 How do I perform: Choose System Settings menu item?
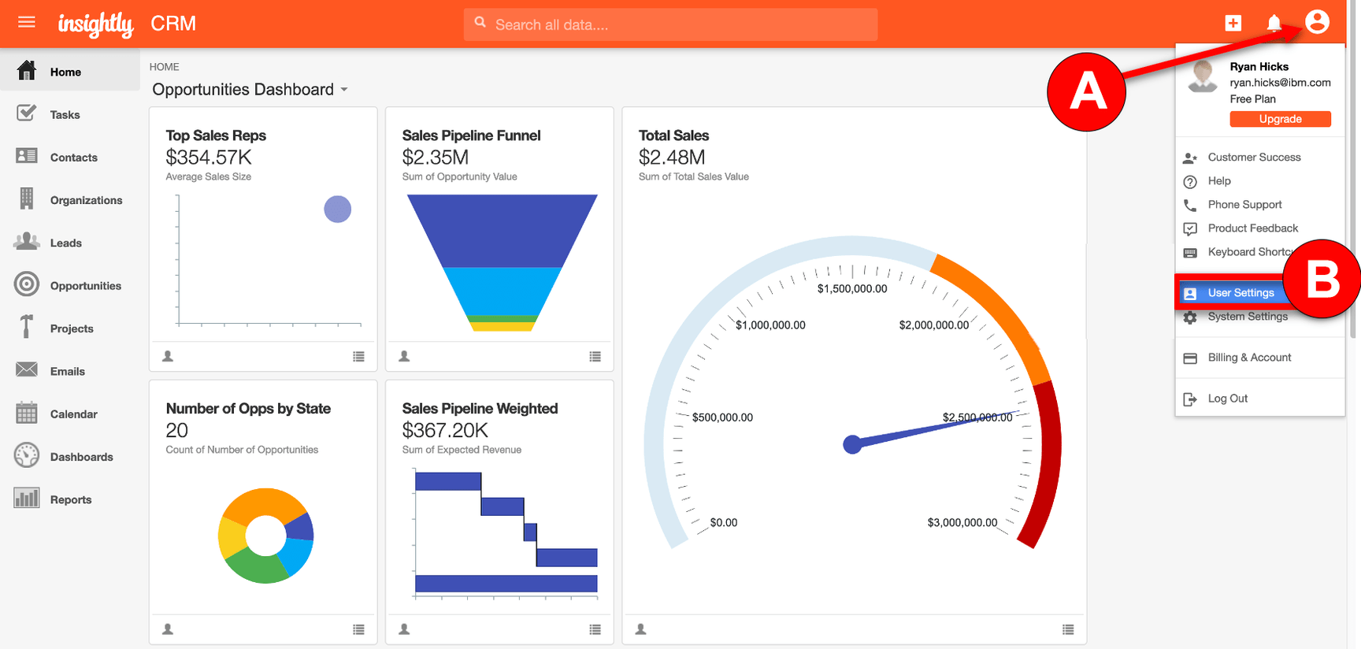tap(1248, 317)
